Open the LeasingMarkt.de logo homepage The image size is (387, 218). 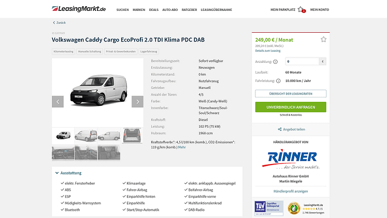click(x=79, y=9)
